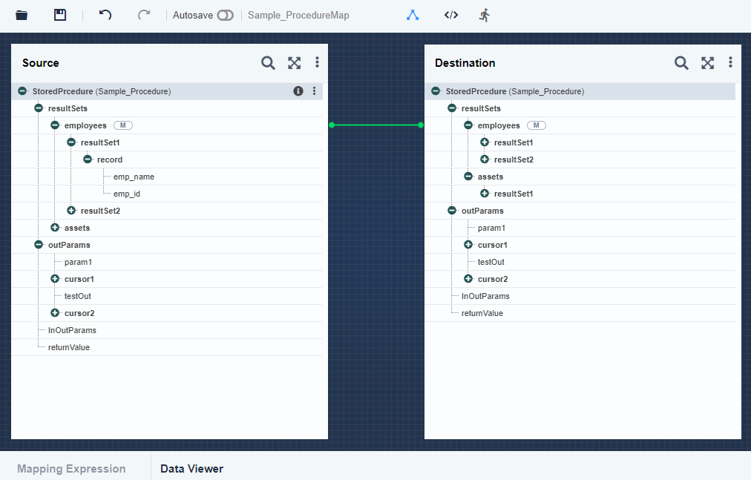
Task: Click the open folder icon in toolbar
Action: [x=22, y=15]
